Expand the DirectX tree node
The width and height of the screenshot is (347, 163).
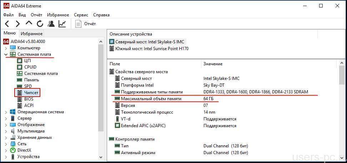tap(6, 150)
